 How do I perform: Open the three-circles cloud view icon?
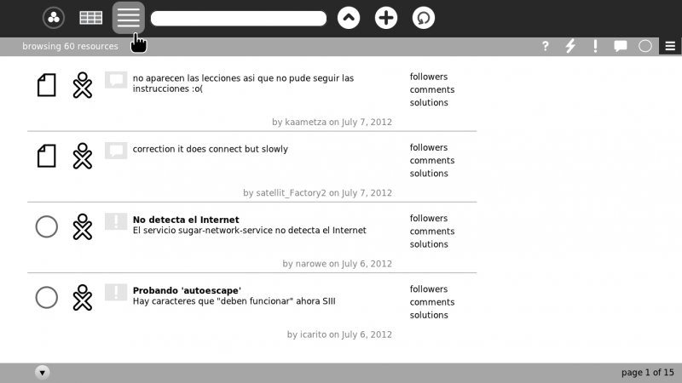(54, 18)
